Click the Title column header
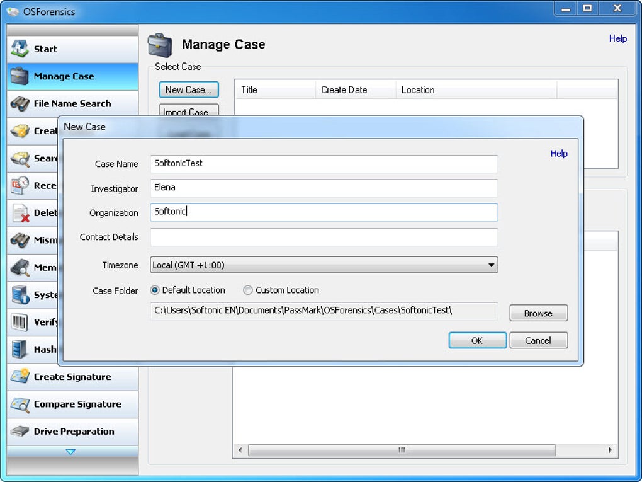The width and height of the screenshot is (642, 482). [x=275, y=89]
